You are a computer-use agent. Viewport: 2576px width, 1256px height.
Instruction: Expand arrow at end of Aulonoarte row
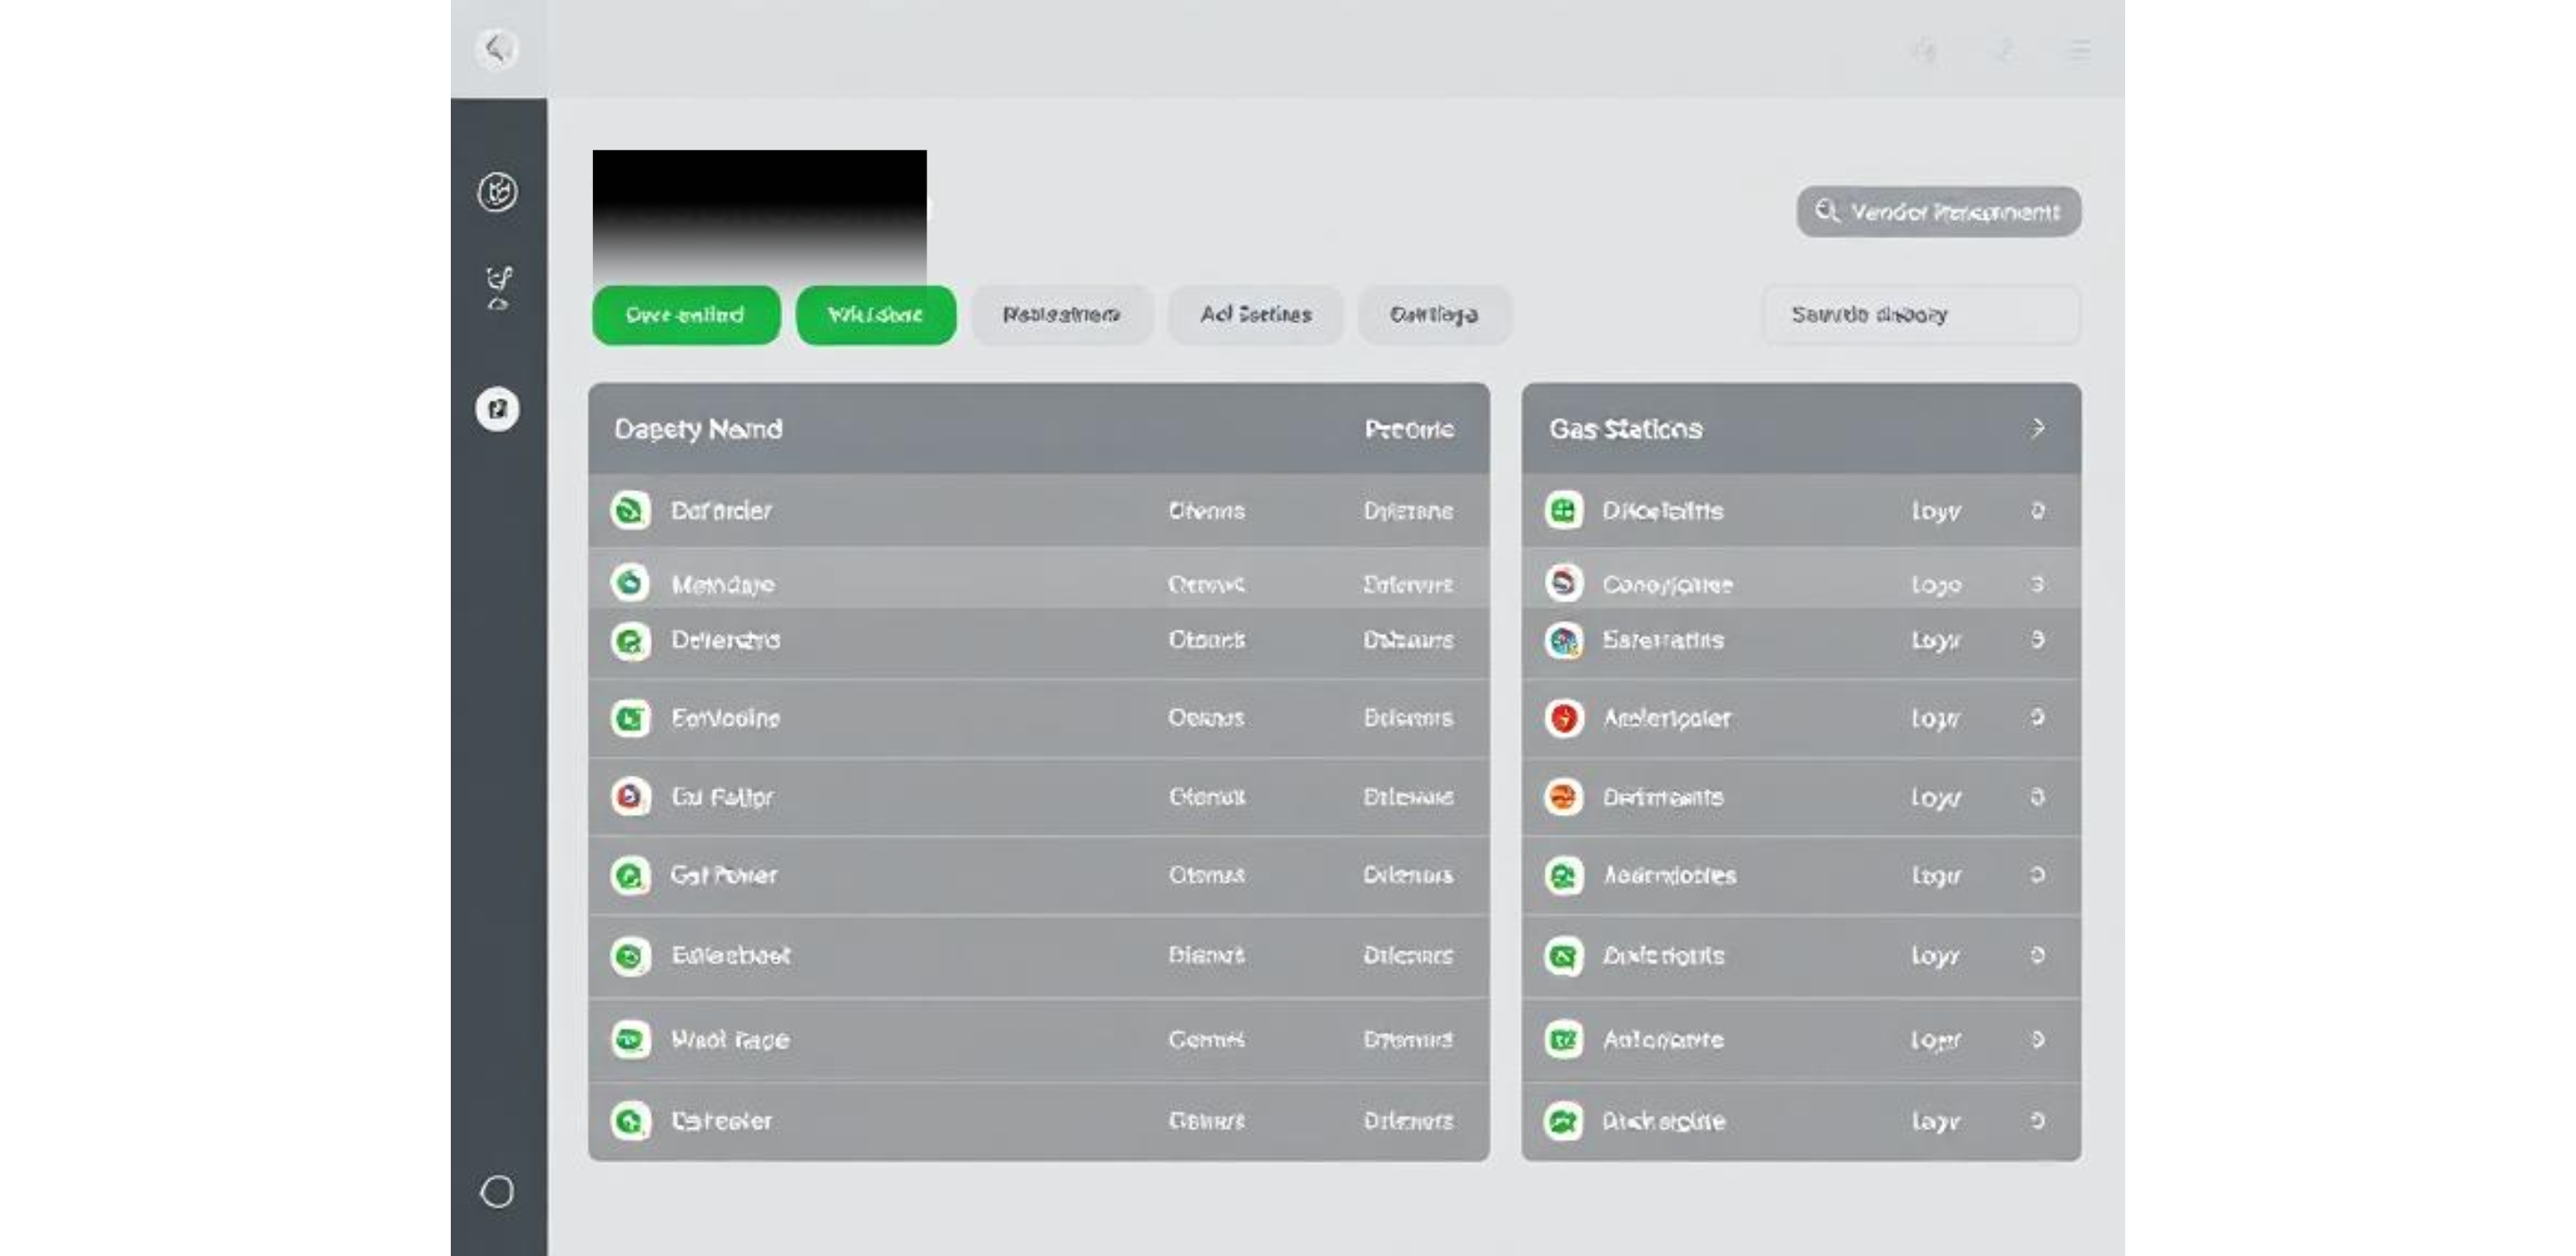2037,1040
